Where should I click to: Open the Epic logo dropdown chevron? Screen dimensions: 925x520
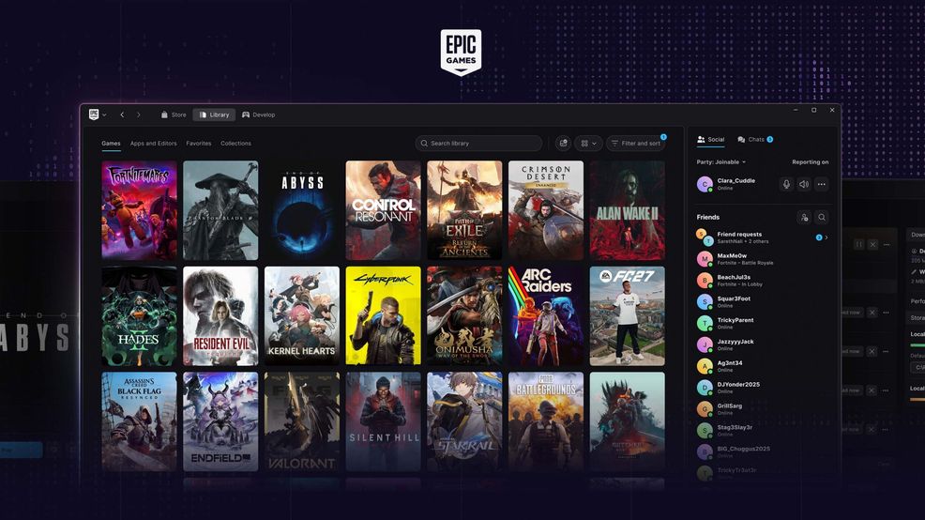point(104,115)
